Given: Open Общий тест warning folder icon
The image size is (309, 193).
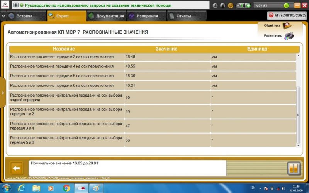Looking at the screenshot, I should coord(287,25).
